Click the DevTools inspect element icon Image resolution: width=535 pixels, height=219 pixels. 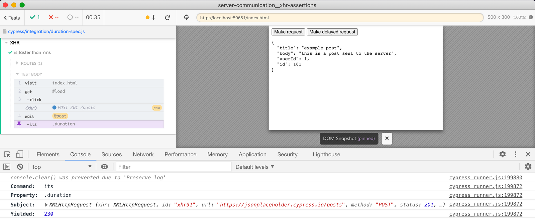[x=7, y=154]
